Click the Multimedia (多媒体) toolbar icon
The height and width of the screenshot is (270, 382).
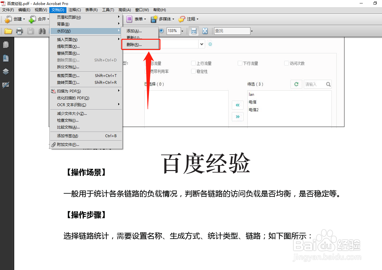[x=154, y=19]
